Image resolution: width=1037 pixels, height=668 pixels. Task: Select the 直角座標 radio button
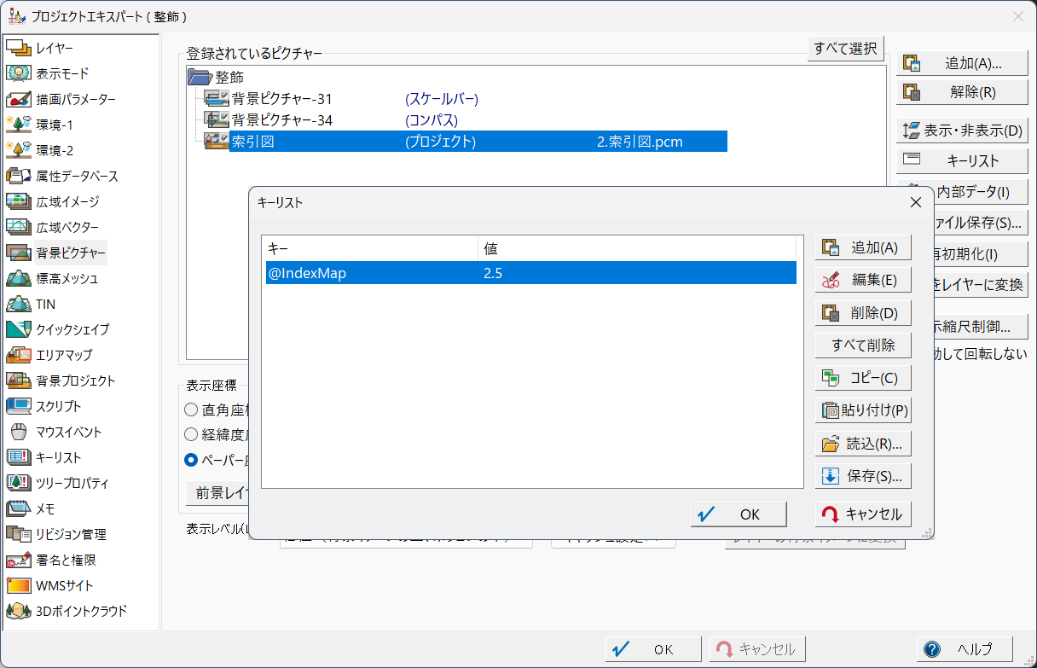(x=192, y=409)
